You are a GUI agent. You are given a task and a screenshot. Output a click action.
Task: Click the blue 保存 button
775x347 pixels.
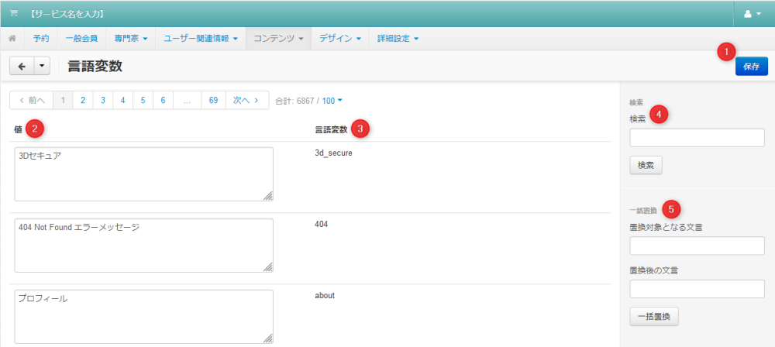pos(751,67)
